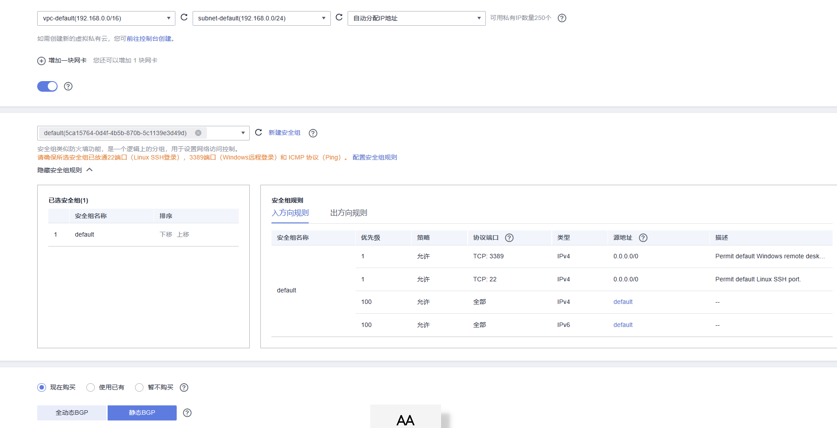The width and height of the screenshot is (837, 428).
Task: Click the 排序 column header
Action: tap(166, 216)
